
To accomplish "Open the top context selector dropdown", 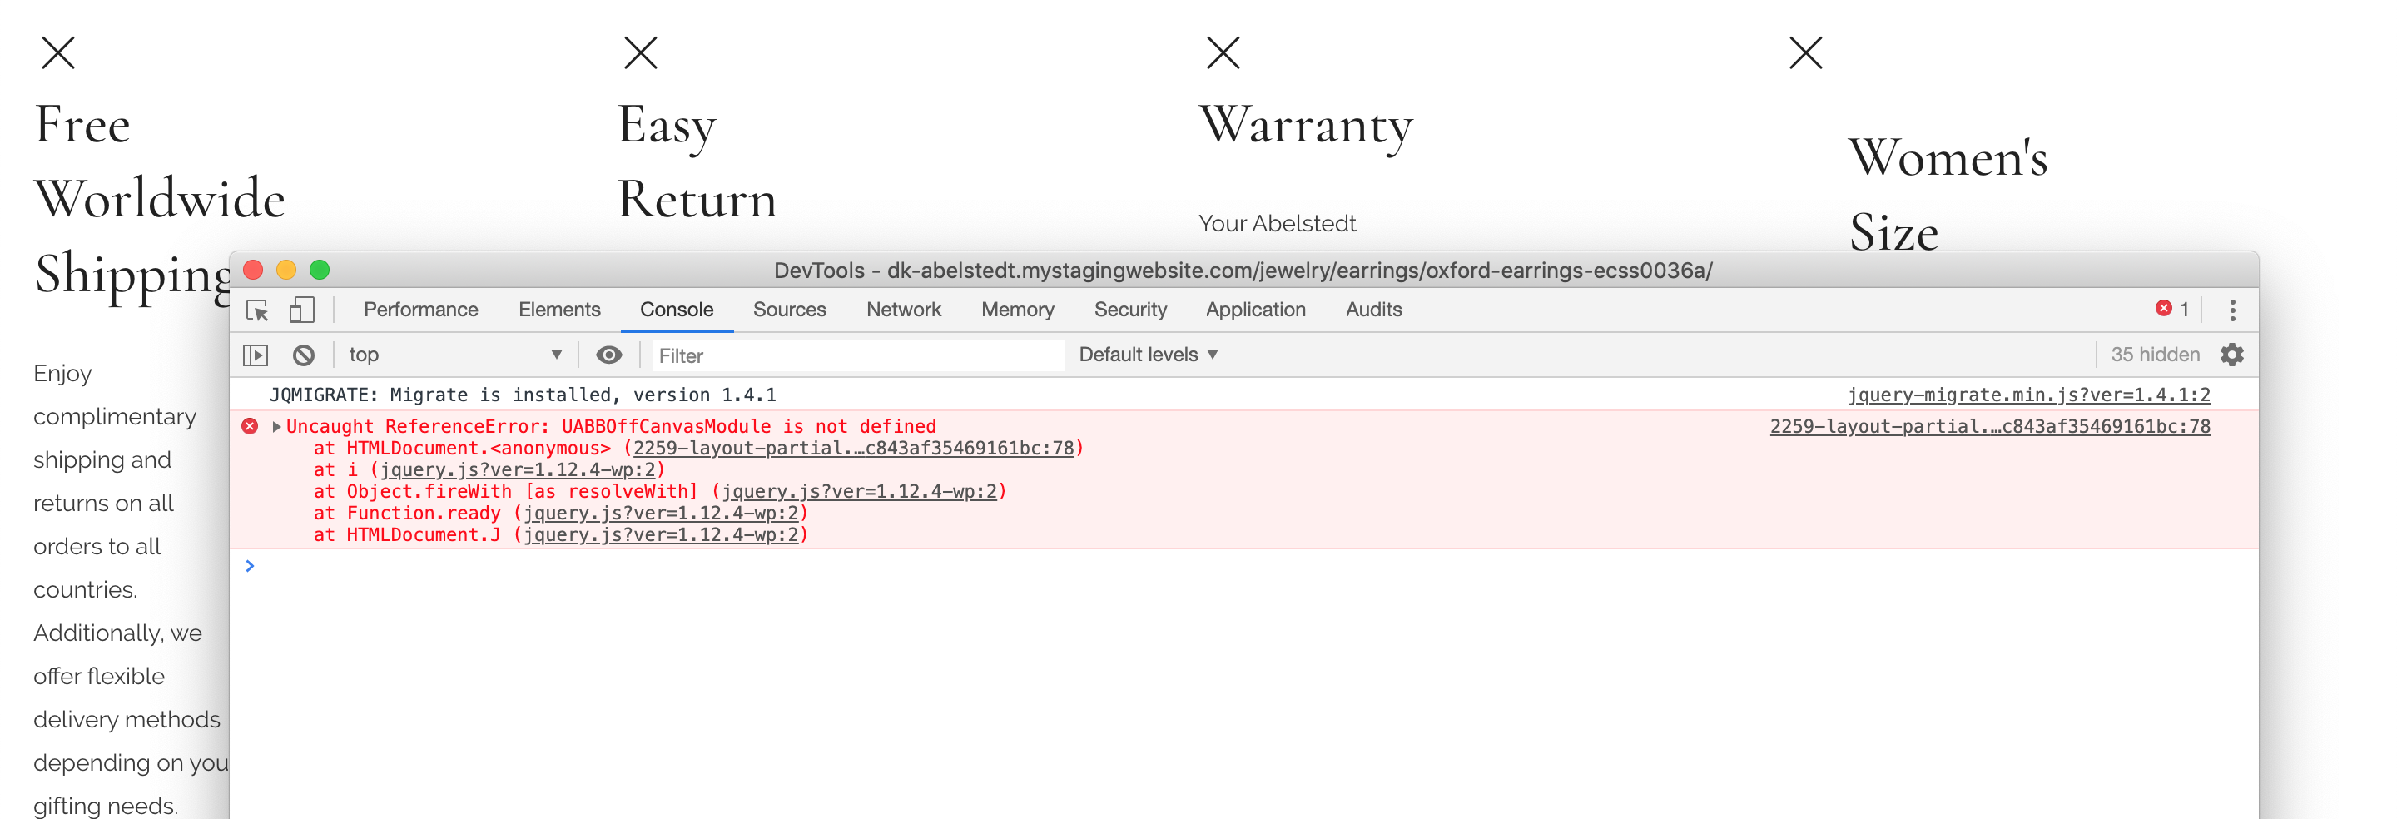I will [x=454, y=355].
